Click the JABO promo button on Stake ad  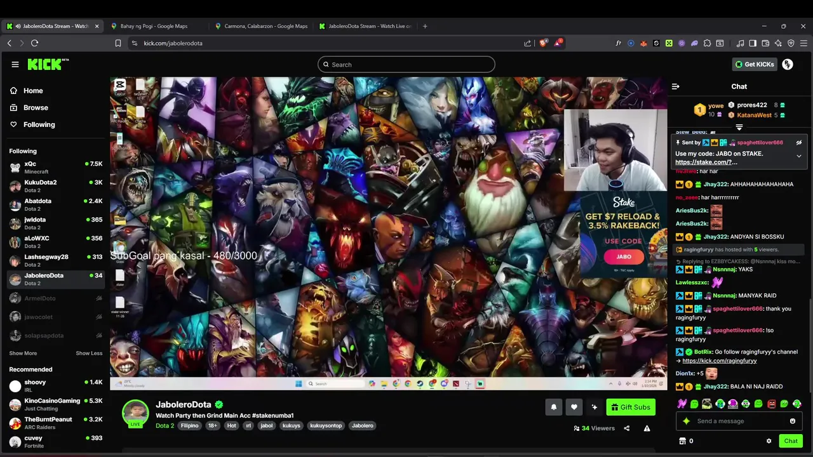click(x=624, y=256)
